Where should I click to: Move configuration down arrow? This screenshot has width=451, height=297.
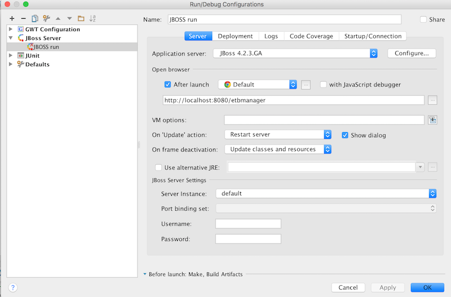69,19
